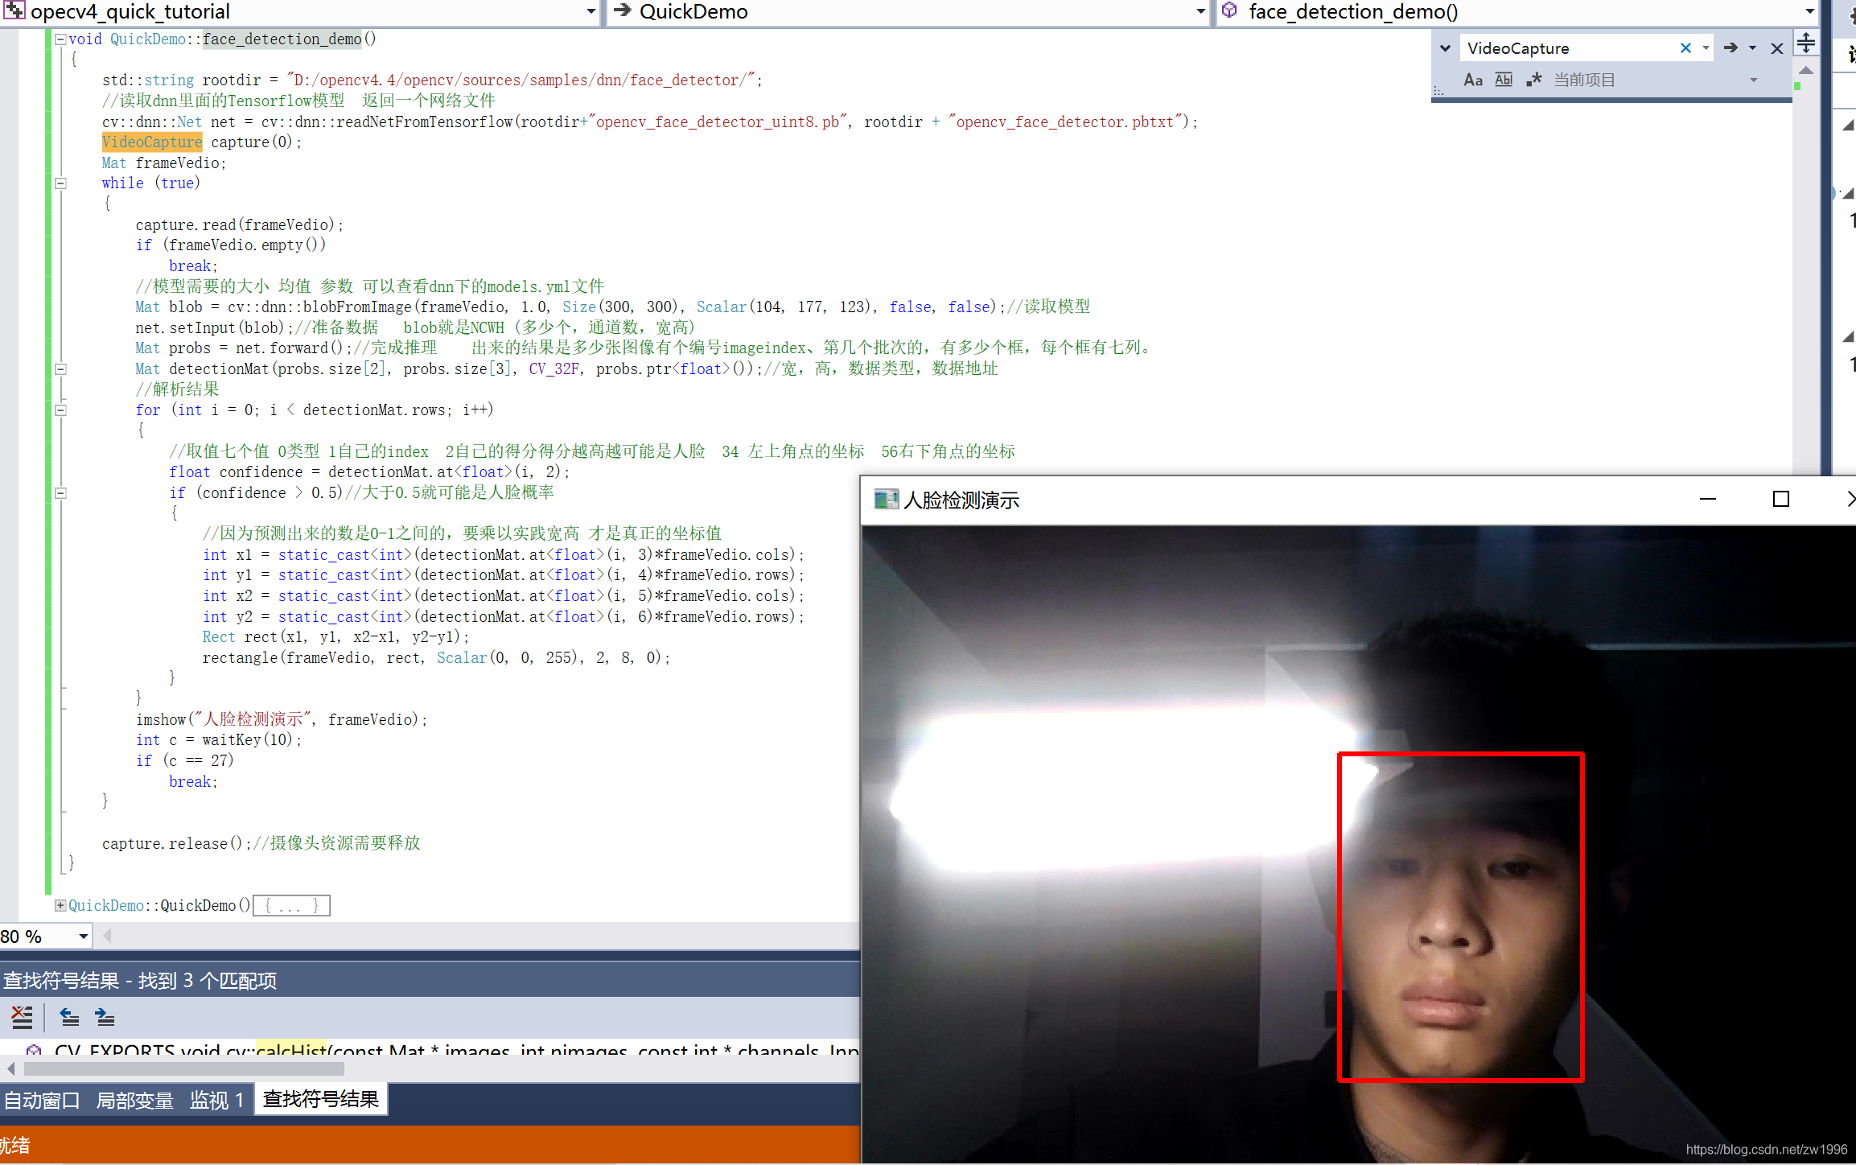The height and width of the screenshot is (1165, 1856).
Task: Go to next location in results
Action: 105,1018
